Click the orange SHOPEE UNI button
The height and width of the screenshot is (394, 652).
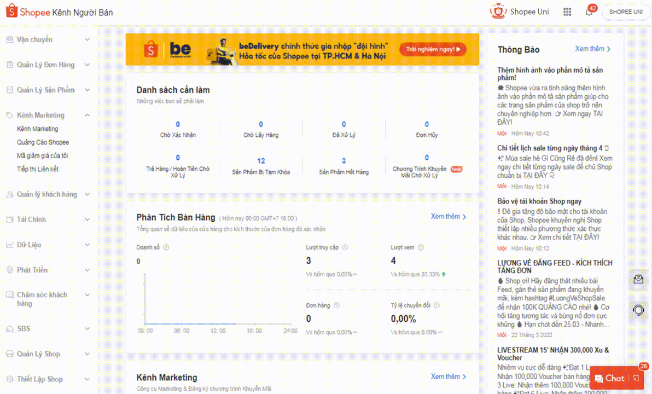click(625, 11)
